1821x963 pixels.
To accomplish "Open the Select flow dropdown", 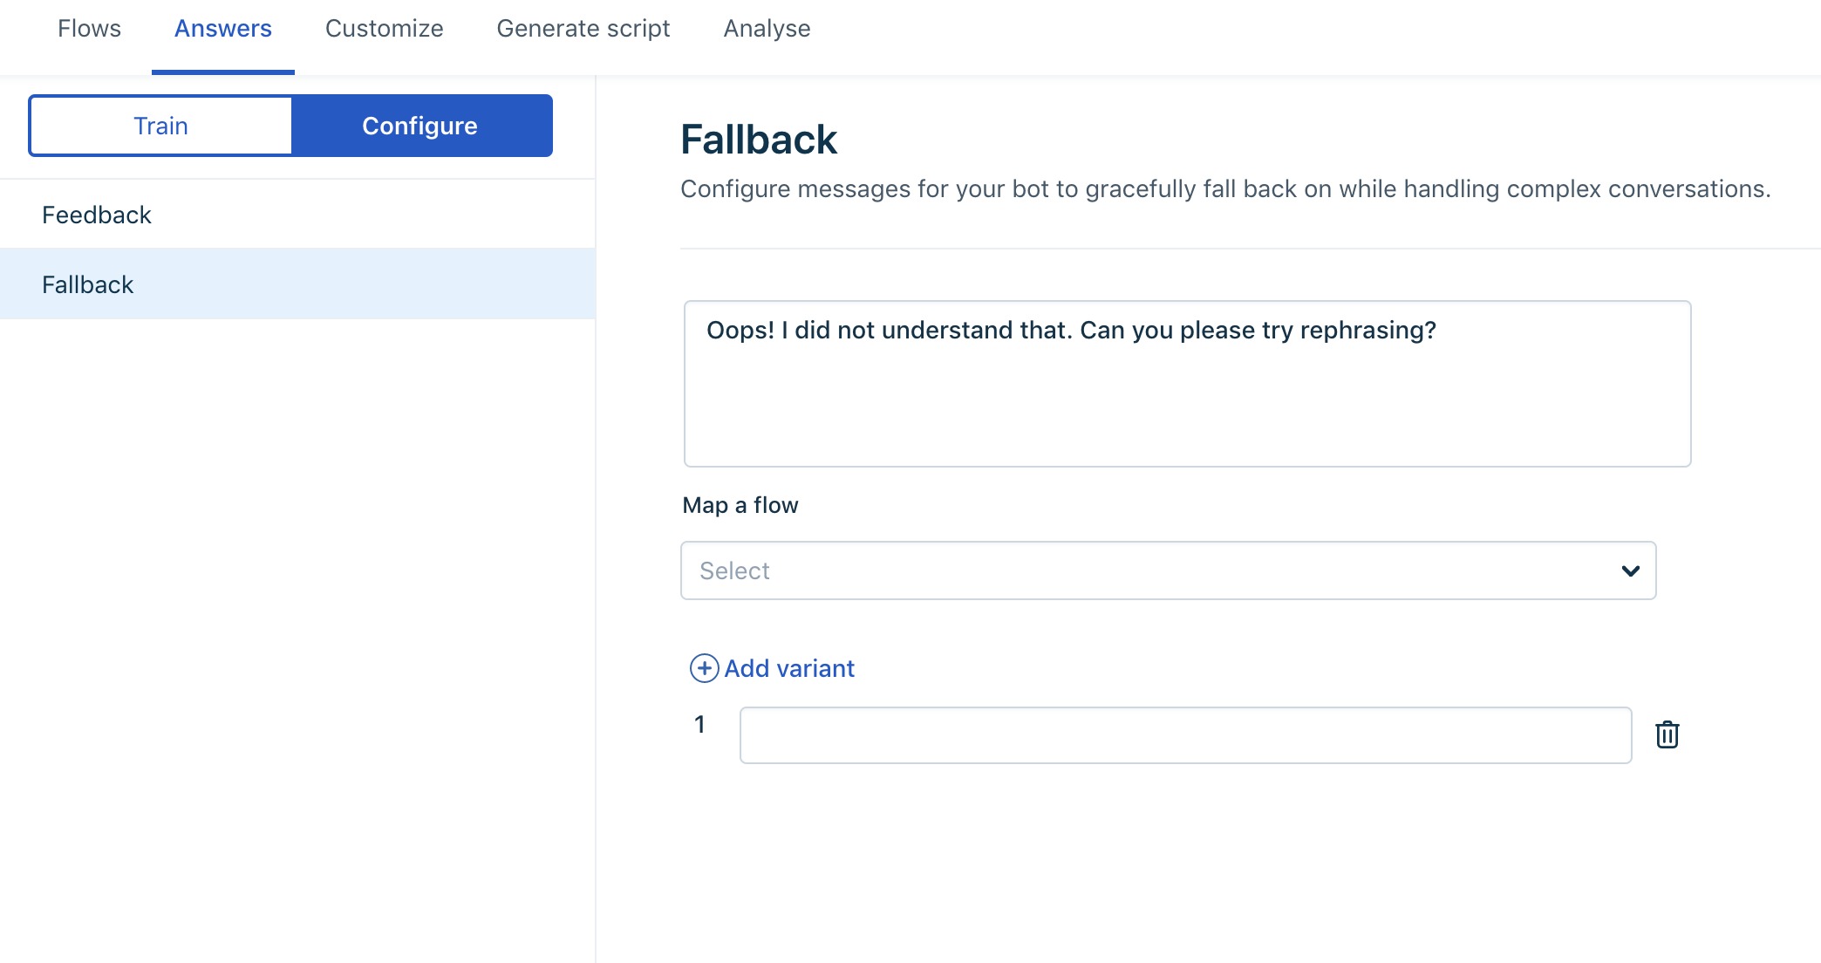I will pyautogui.click(x=1168, y=570).
